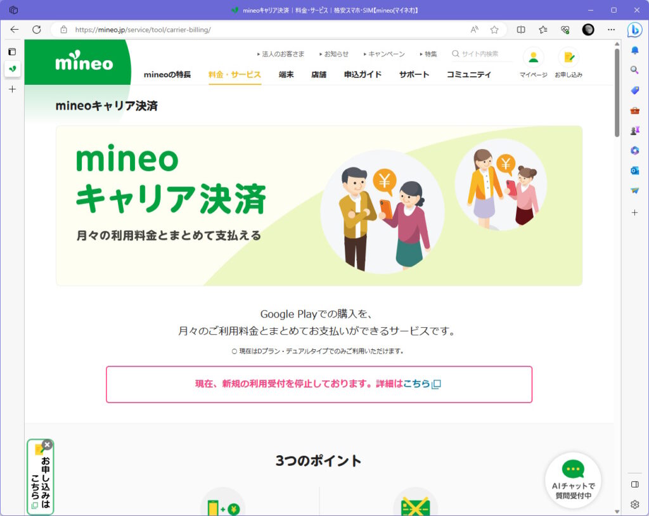The height and width of the screenshot is (516, 649).
Task: Click the お申し込み application icon
Action: coord(568,58)
